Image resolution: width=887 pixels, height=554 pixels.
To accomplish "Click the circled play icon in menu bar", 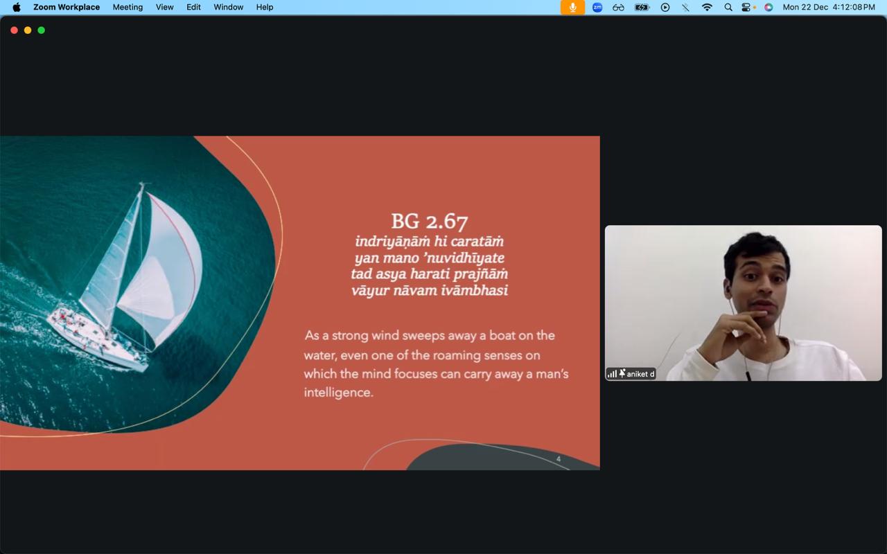I will point(665,7).
